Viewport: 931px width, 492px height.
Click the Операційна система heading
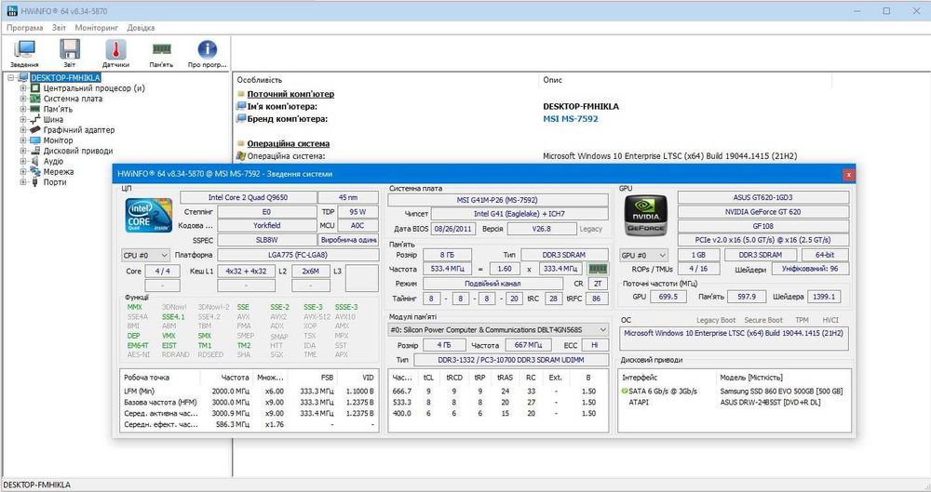click(x=288, y=143)
